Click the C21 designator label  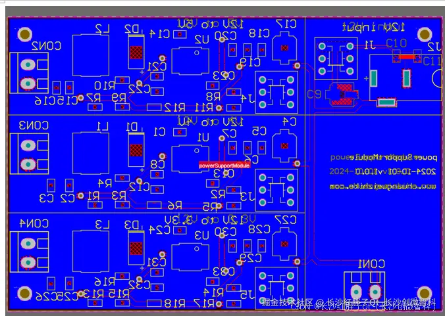pos(157,66)
